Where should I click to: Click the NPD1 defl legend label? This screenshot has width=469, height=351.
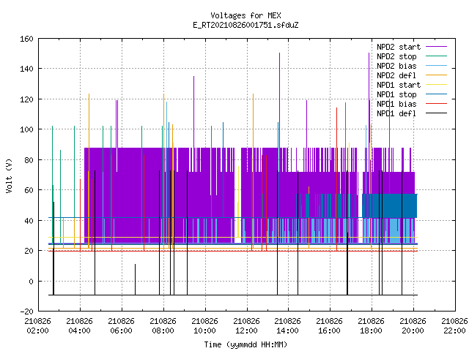(x=396, y=113)
